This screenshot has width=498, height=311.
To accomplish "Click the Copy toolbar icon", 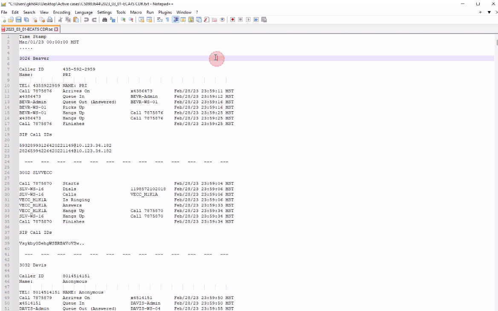I will click(x=68, y=20).
